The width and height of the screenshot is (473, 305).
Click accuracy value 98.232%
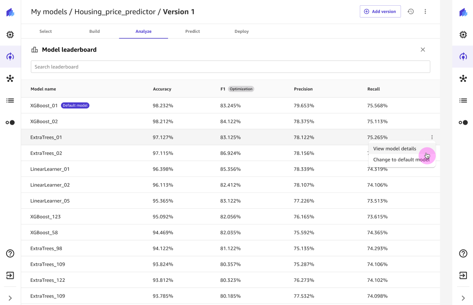(163, 105)
